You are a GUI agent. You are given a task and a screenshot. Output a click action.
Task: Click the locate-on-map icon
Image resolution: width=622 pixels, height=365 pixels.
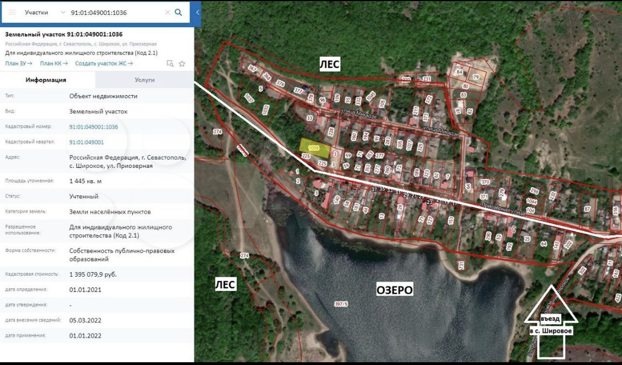170,64
